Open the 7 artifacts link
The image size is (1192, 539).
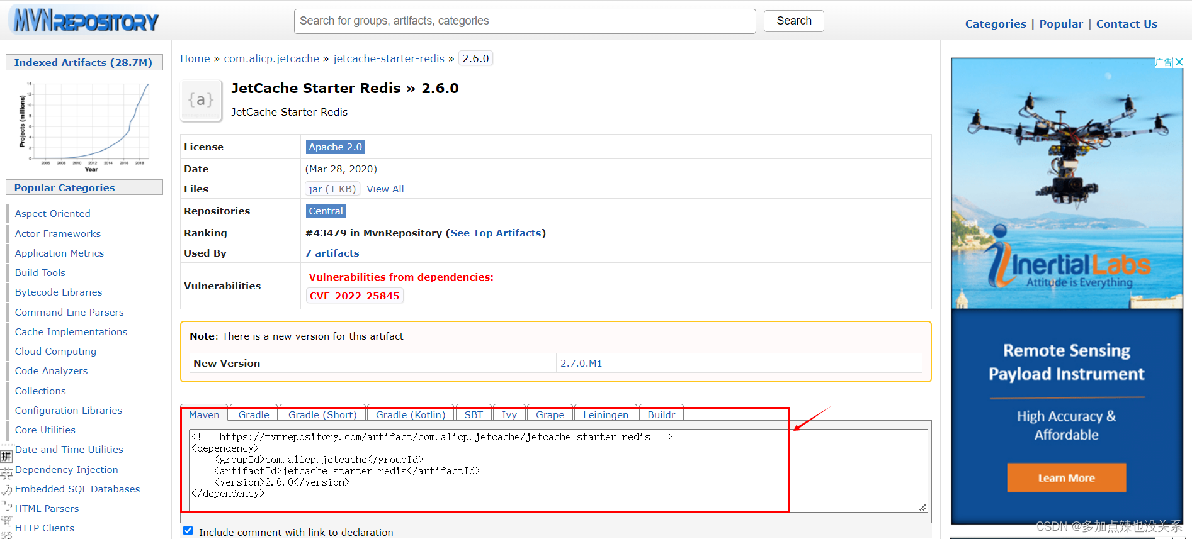pyautogui.click(x=332, y=253)
